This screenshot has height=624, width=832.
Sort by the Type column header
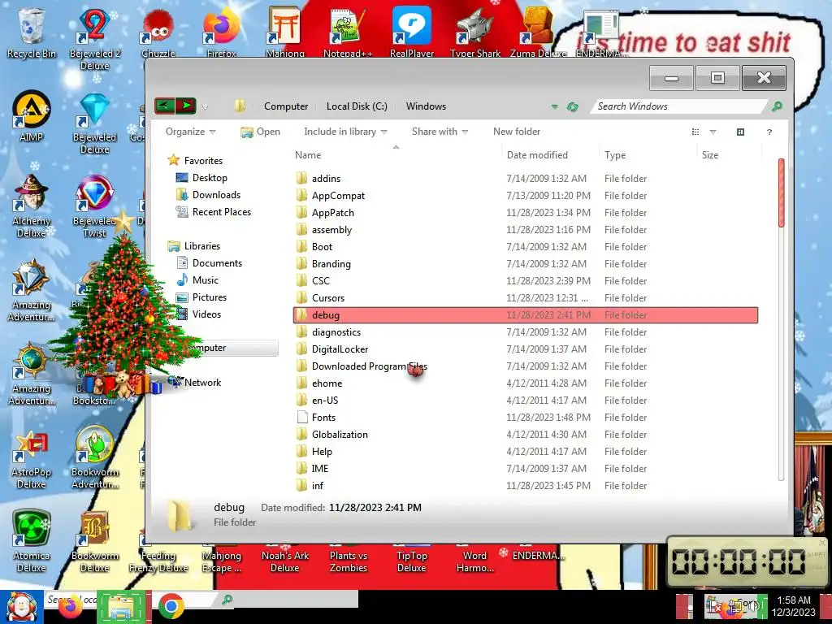[647, 155]
